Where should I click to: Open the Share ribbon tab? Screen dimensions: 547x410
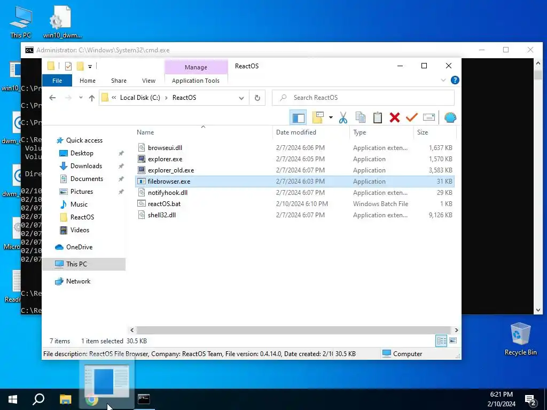tap(119, 81)
